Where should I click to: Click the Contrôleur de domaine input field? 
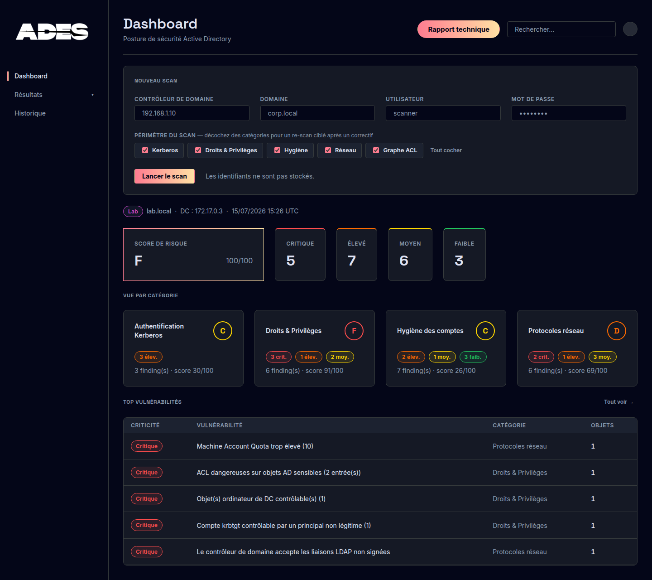(x=192, y=113)
